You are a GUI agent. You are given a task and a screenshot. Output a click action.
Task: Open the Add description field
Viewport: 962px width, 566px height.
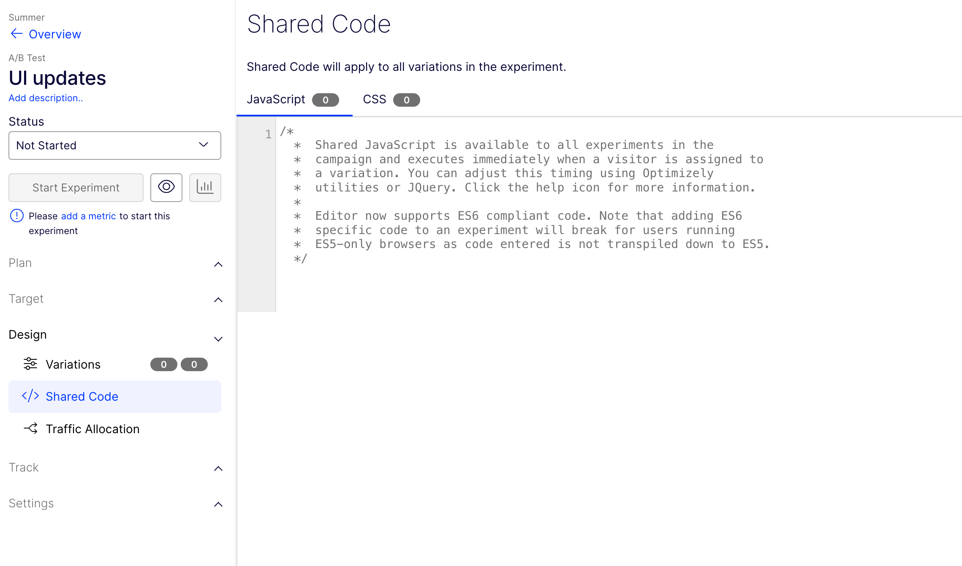46,98
